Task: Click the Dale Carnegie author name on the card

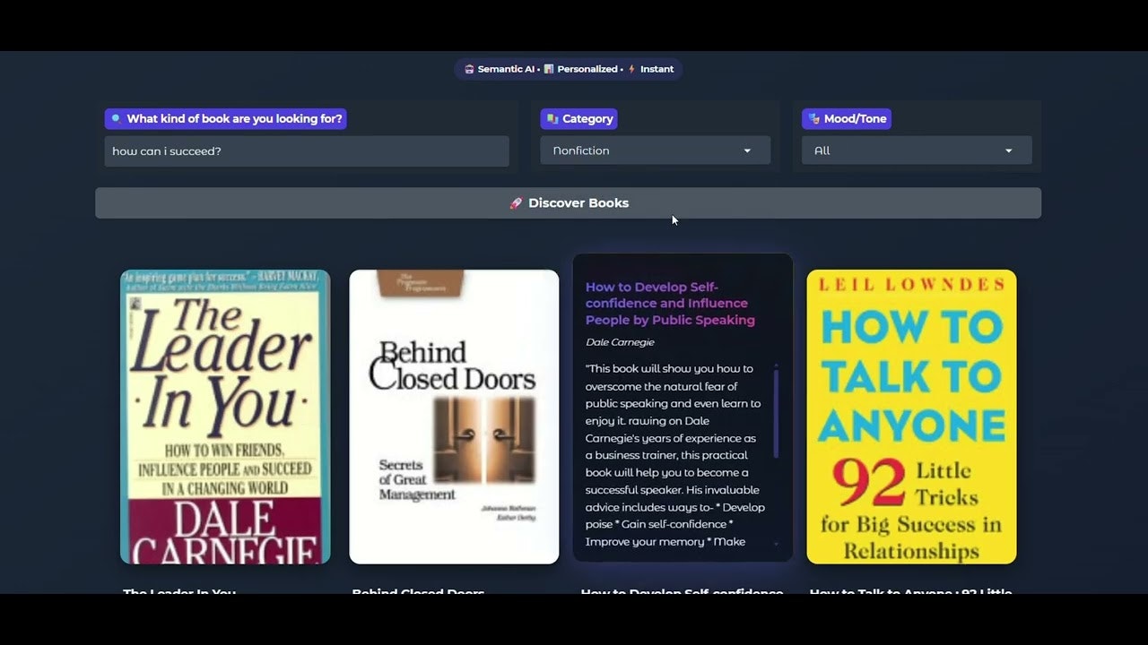Action: [x=620, y=341]
